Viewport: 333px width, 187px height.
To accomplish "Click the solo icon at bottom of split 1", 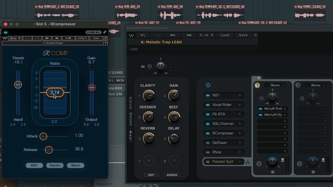I will [259, 164].
